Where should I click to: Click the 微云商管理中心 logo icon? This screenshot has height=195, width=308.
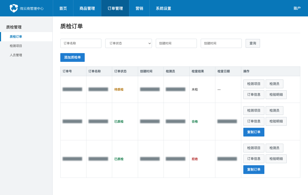[14, 8]
